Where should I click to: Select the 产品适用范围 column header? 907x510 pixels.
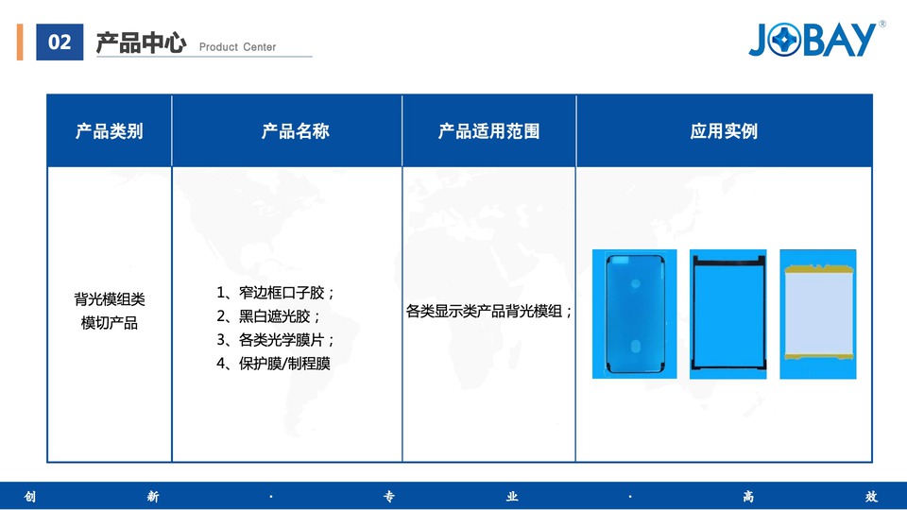tap(488, 131)
